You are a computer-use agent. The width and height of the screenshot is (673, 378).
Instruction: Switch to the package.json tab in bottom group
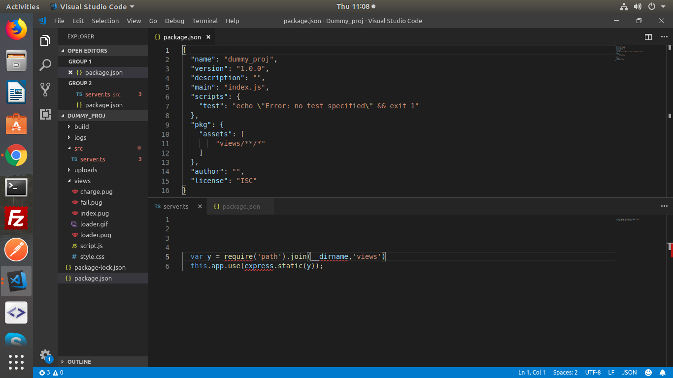click(241, 206)
